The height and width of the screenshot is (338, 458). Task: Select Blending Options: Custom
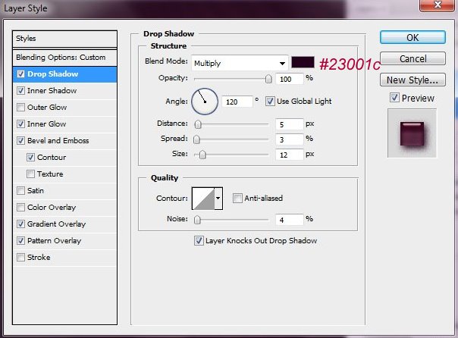61,58
